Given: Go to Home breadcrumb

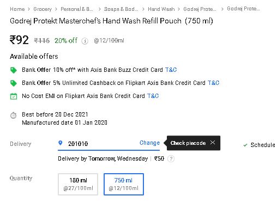Looking at the screenshot, I should (17, 9).
